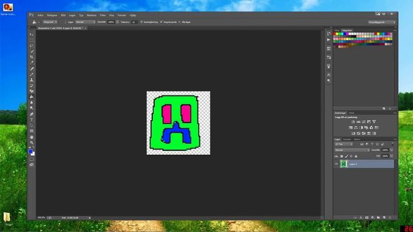The image size is (413, 232).
Task: Add a layer mask
Action: pos(367,218)
